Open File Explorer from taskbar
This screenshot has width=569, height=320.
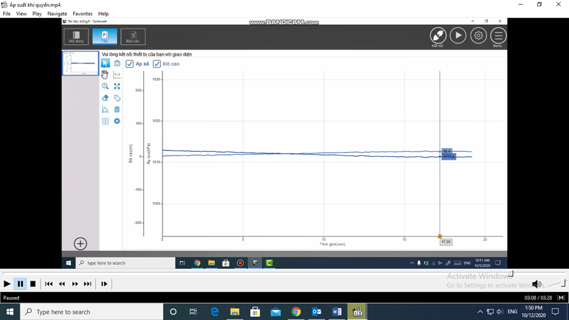tap(235, 312)
